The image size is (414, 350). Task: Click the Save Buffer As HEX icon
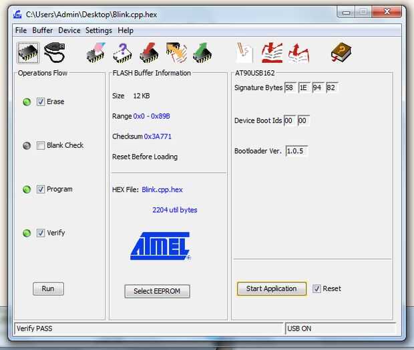click(298, 53)
